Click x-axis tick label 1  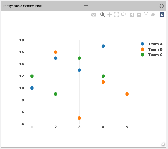coord(32,127)
